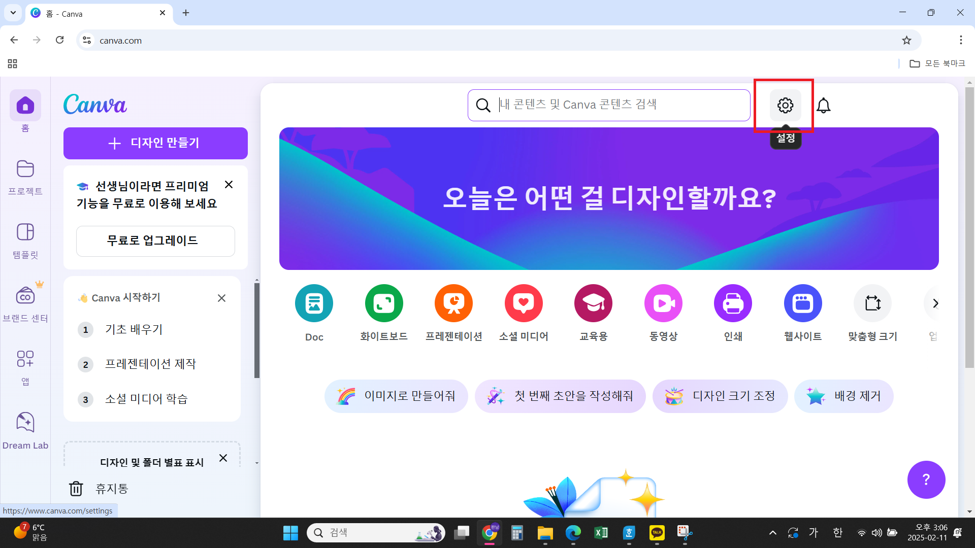Open the notifications bell

pyautogui.click(x=823, y=105)
